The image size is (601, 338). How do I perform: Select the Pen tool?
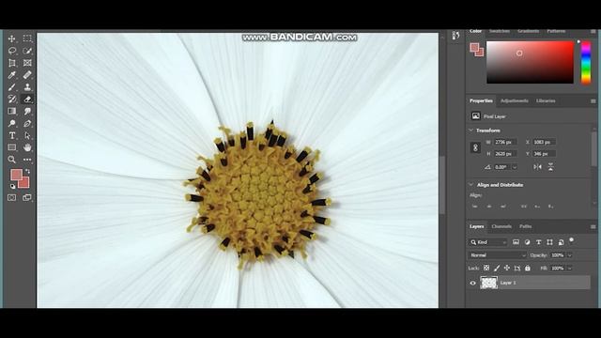27,123
